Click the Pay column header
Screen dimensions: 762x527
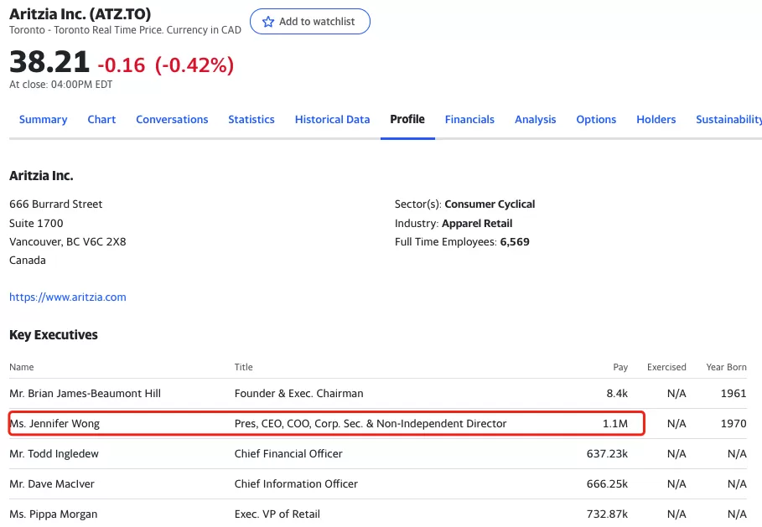point(620,367)
